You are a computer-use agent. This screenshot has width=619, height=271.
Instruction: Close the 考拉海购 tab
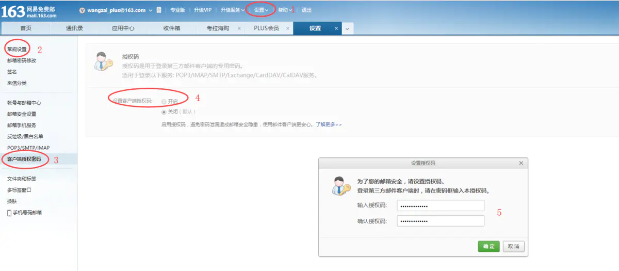pos(239,28)
